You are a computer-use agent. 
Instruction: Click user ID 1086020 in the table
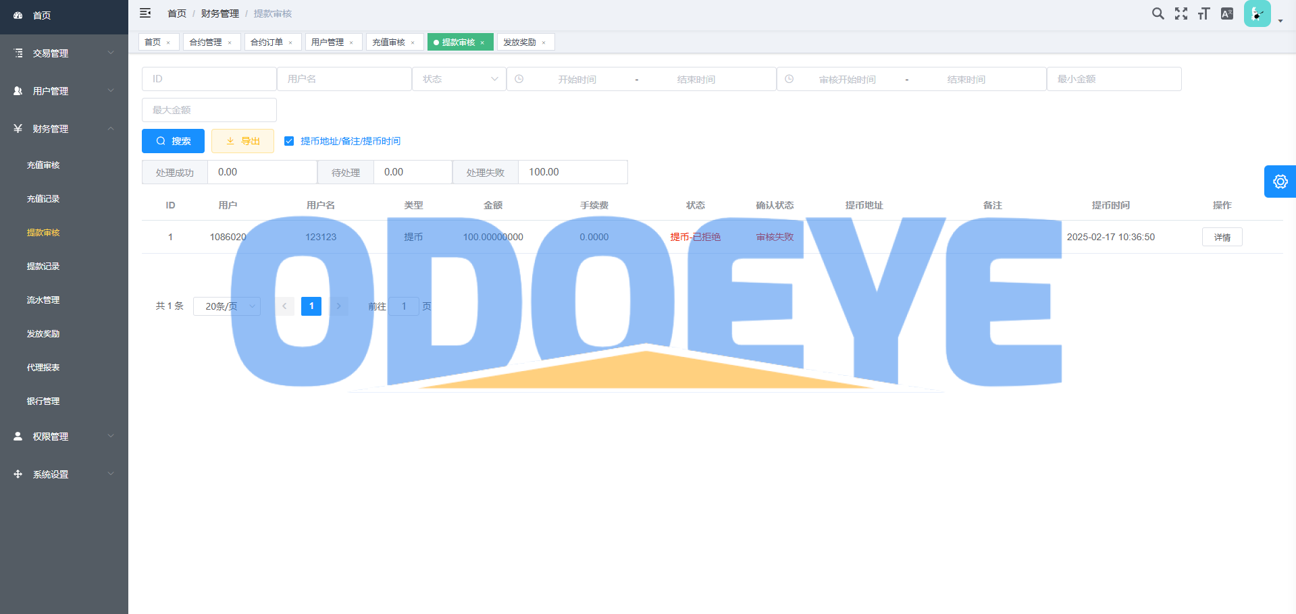[x=228, y=238]
